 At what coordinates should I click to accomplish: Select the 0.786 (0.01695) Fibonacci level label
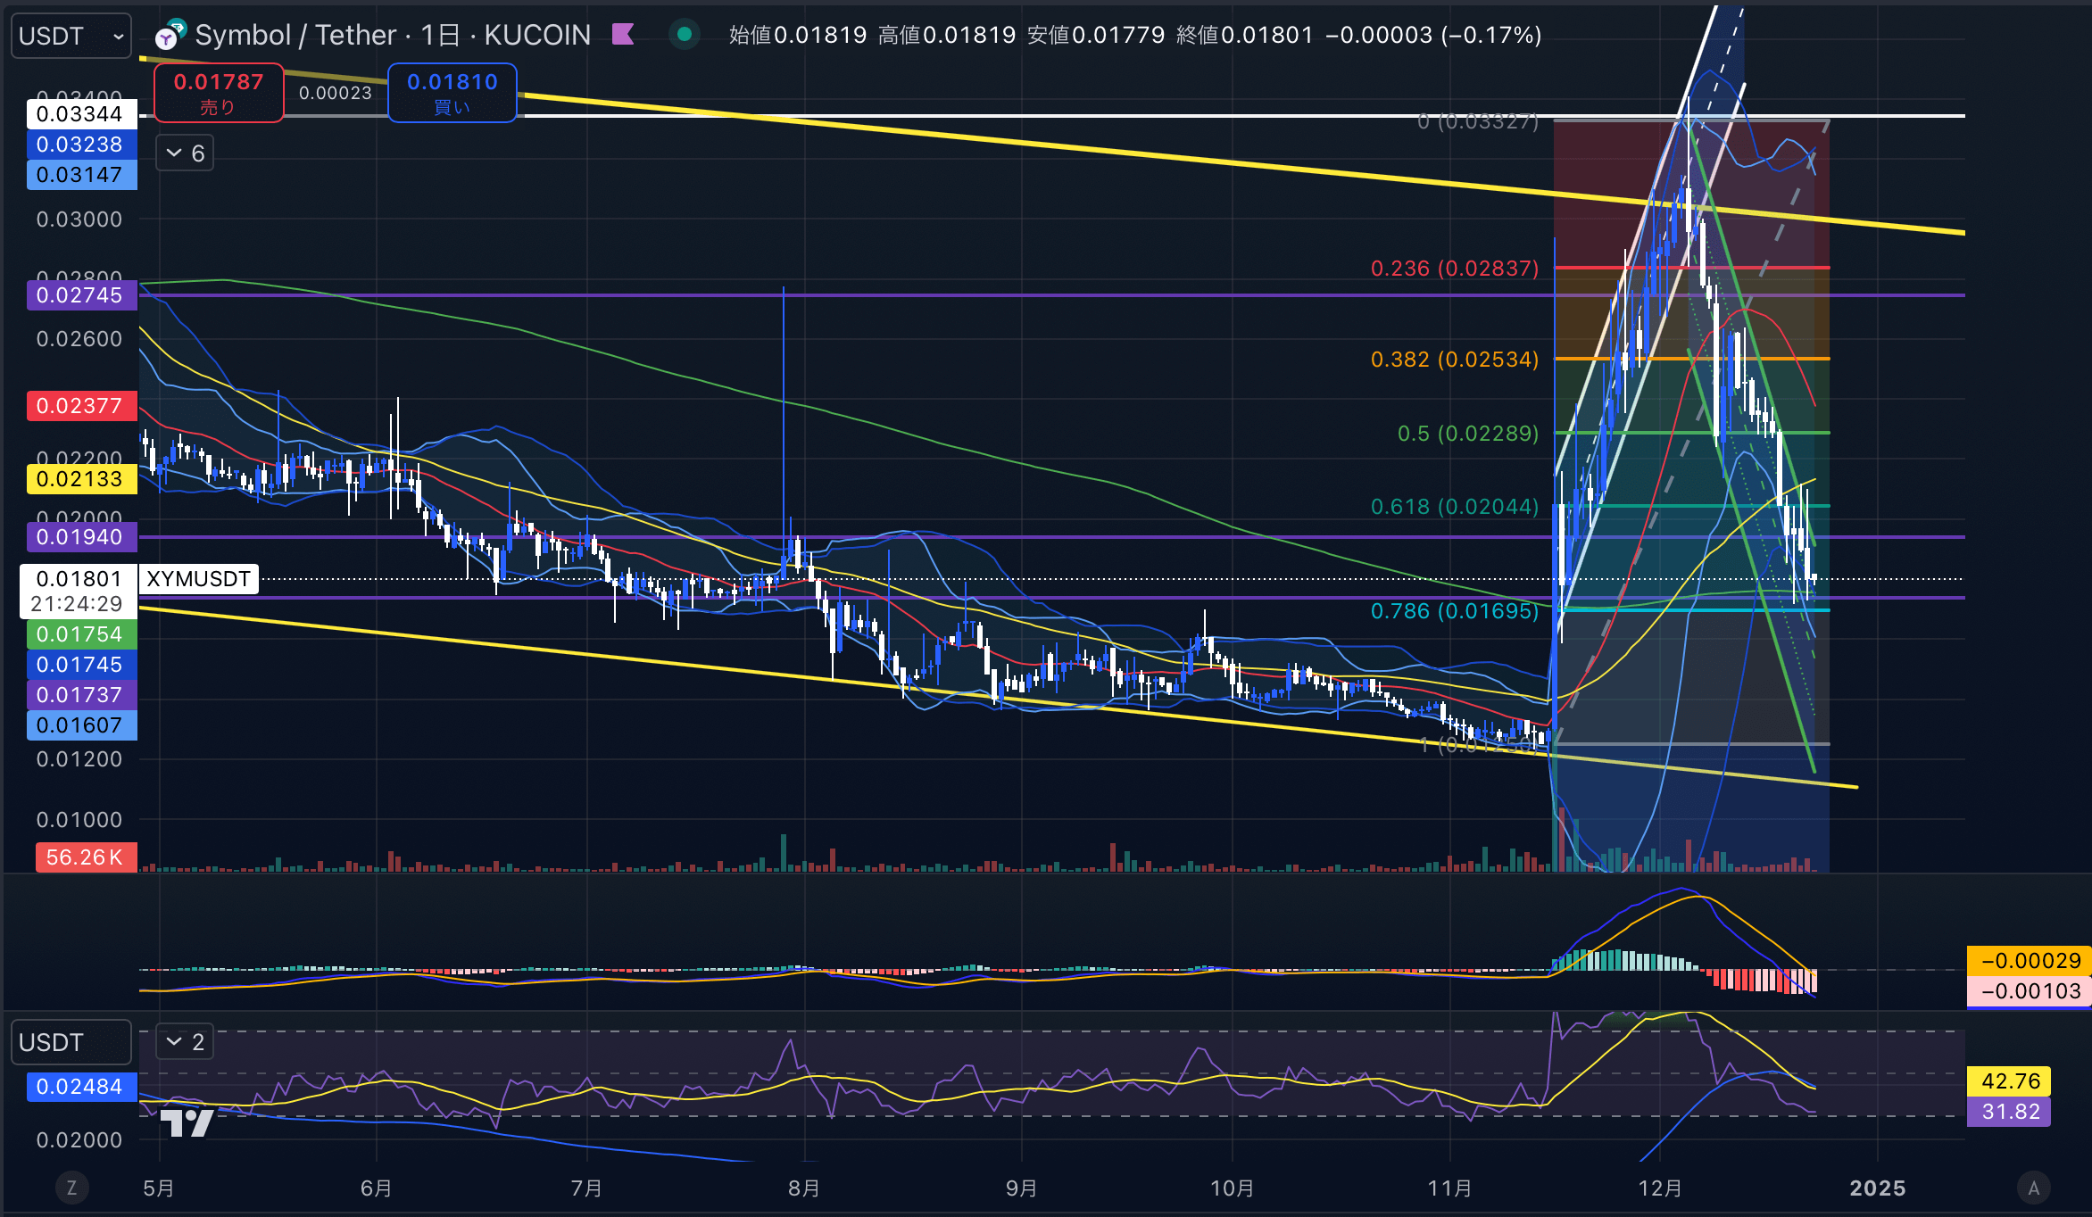pos(1455,611)
